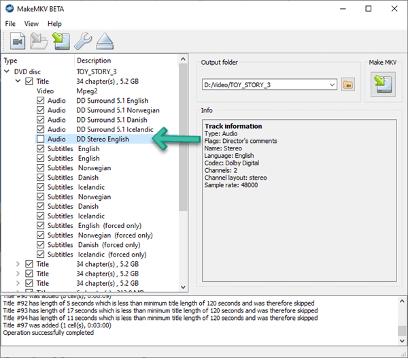The height and width of the screenshot is (358, 408).
Task: Uncheck the DD Surround 5.1 Danish audio track
Action: point(40,120)
